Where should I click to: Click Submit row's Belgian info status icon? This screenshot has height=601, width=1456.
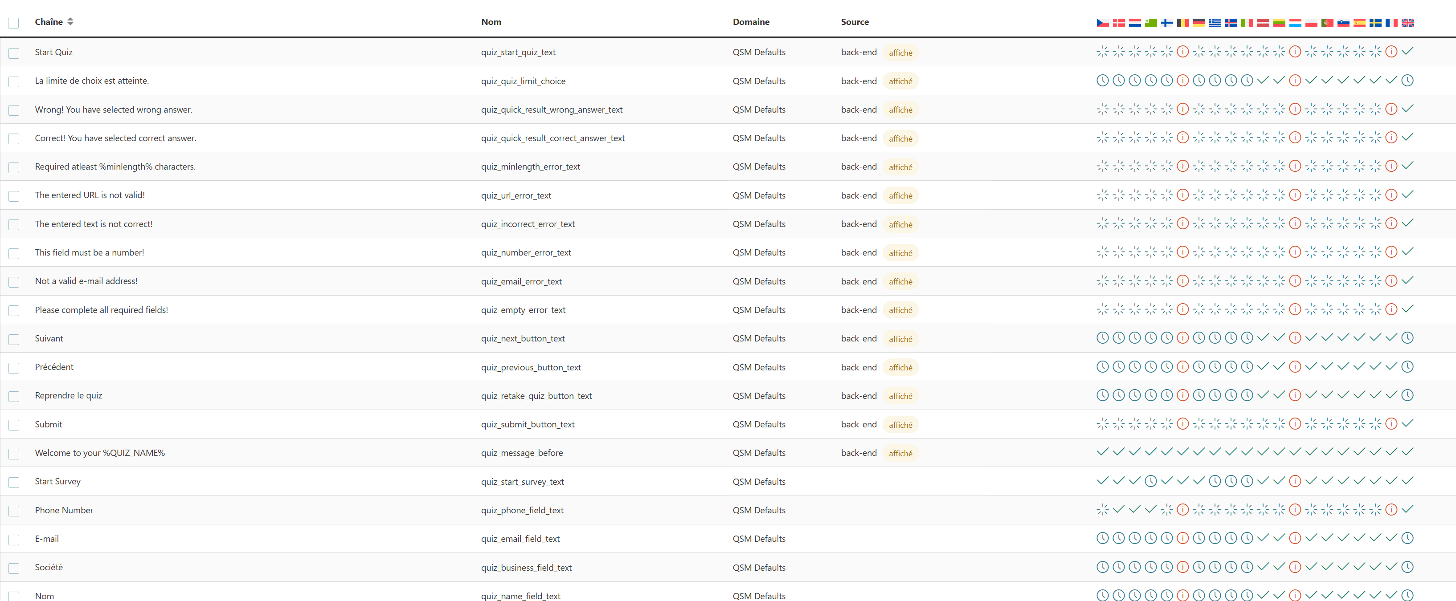point(1182,424)
